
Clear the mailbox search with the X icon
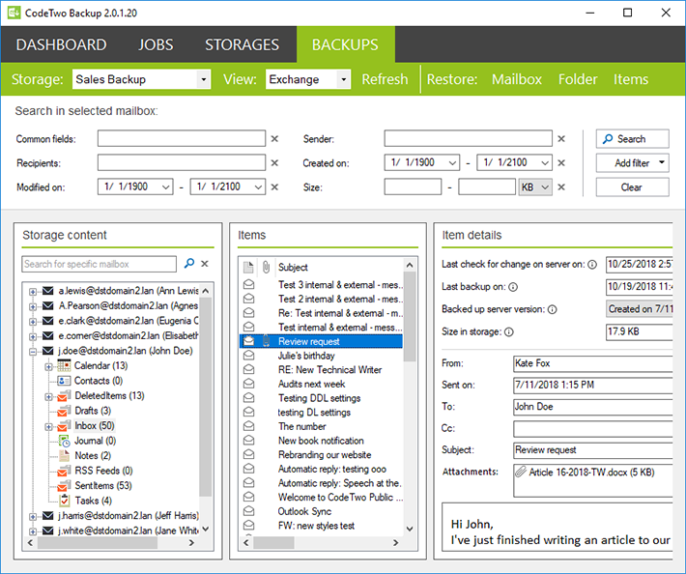point(205,264)
